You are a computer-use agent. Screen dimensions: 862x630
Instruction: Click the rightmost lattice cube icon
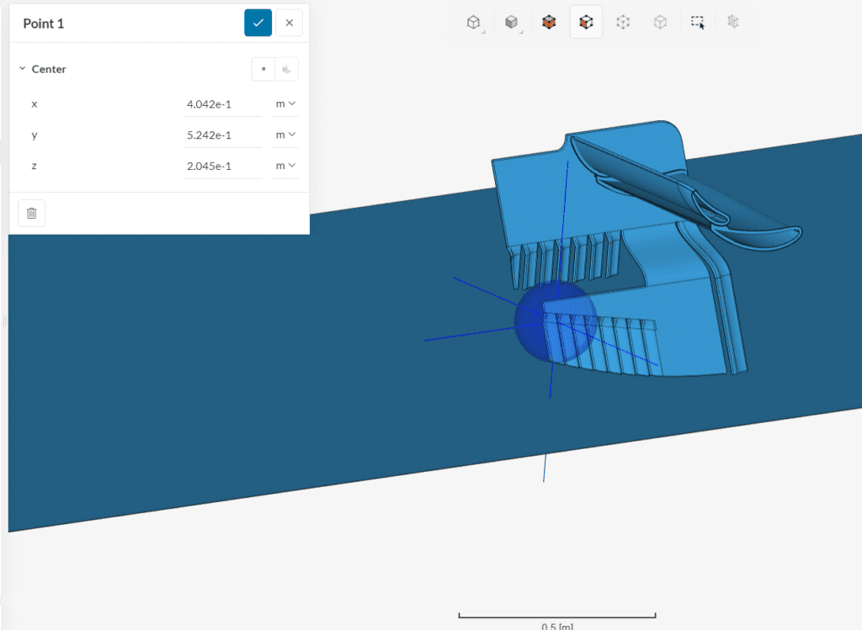732,22
